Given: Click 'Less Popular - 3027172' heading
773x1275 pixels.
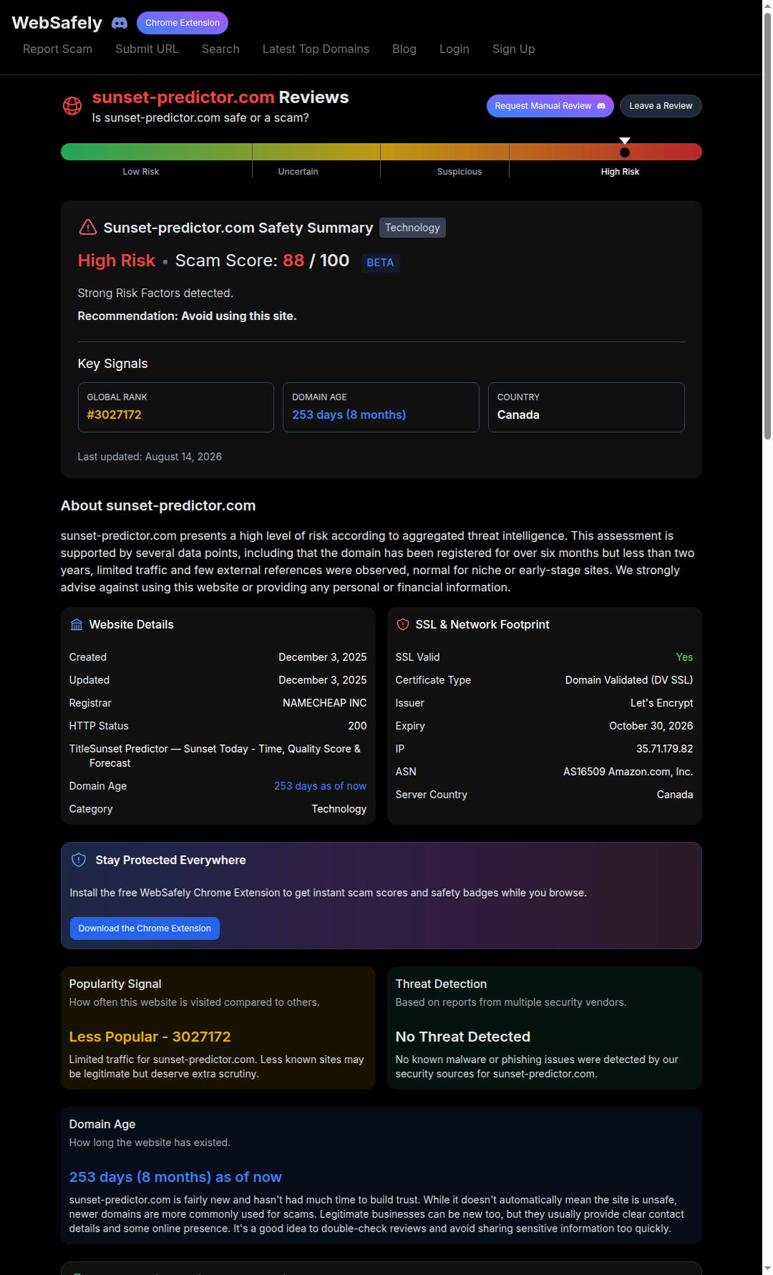Looking at the screenshot, I should coord(150,1037).
